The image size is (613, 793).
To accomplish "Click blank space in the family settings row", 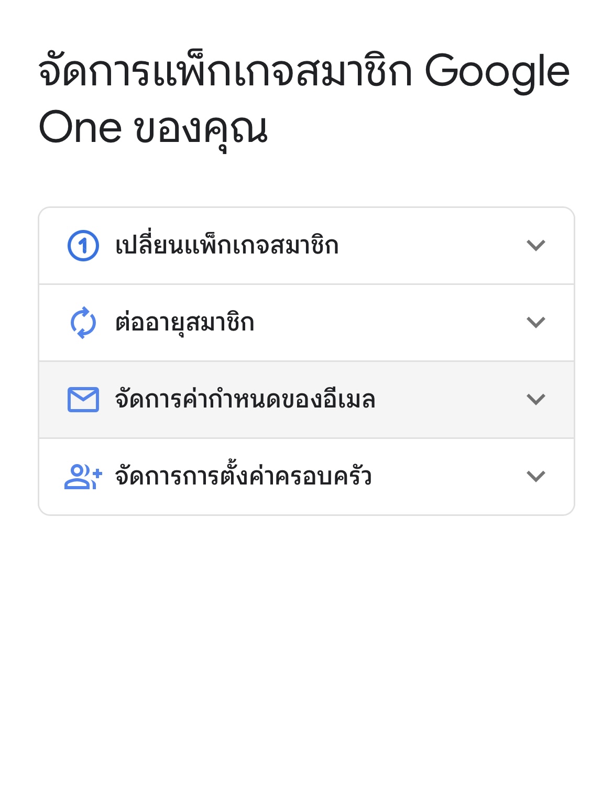I will click(x=445, y=477).
